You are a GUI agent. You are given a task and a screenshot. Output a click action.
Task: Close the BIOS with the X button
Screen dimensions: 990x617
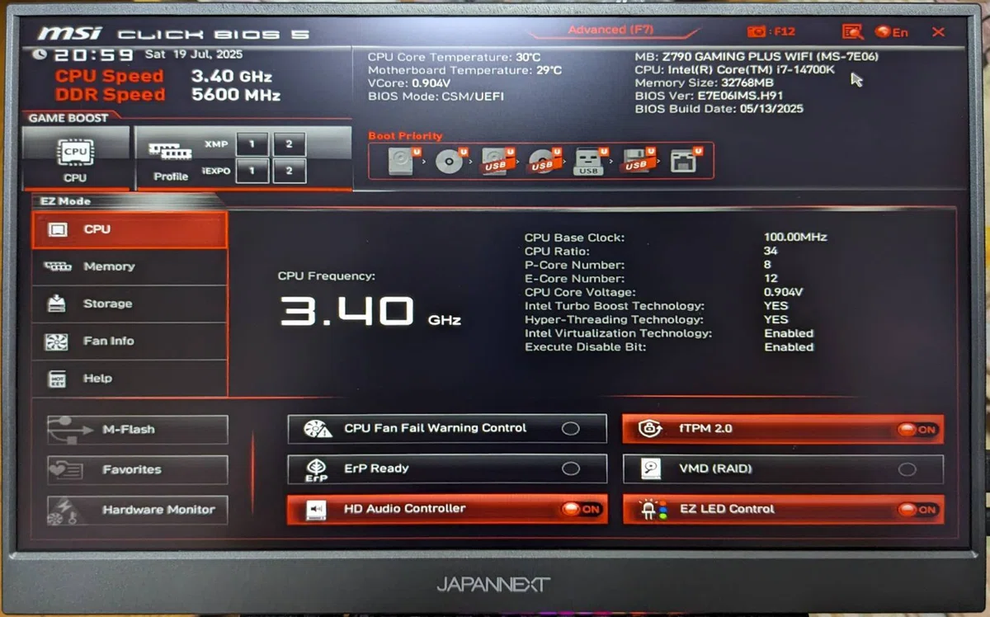click(x=938, y=31)
